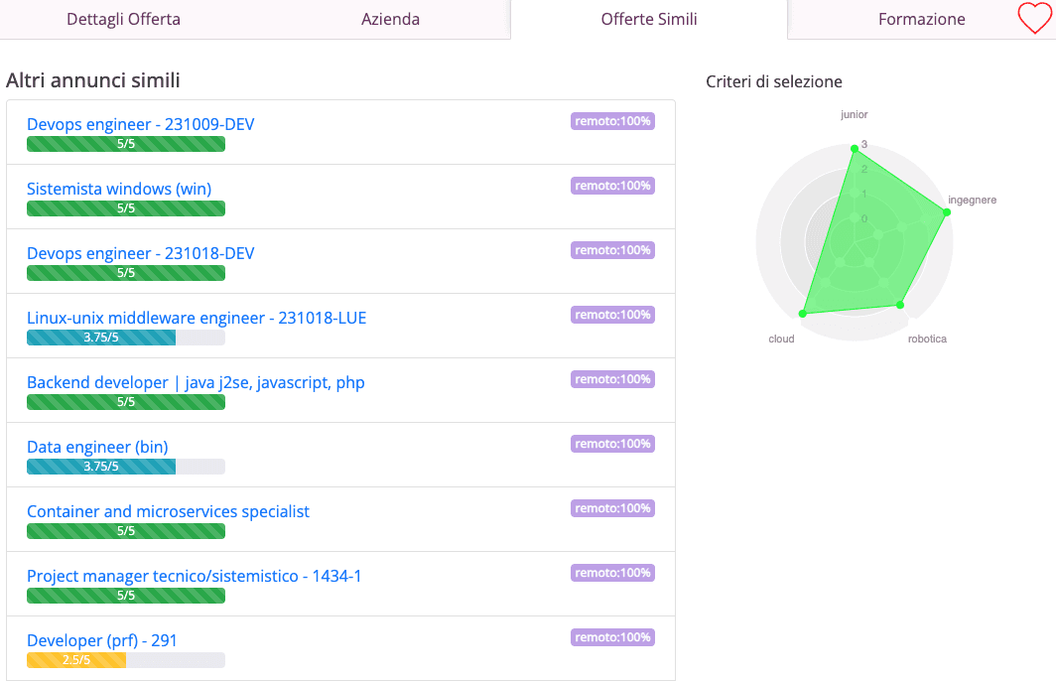Viewport: 1058px width, 681px height.
Task: Click the robotica data point on radar chart
Action: (900, 305)
